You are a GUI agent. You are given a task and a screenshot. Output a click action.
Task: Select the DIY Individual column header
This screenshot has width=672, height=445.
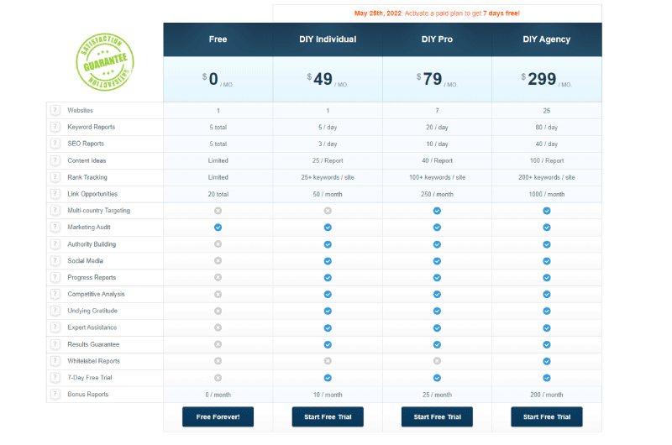pyautogui.click(x=328, y=39)
